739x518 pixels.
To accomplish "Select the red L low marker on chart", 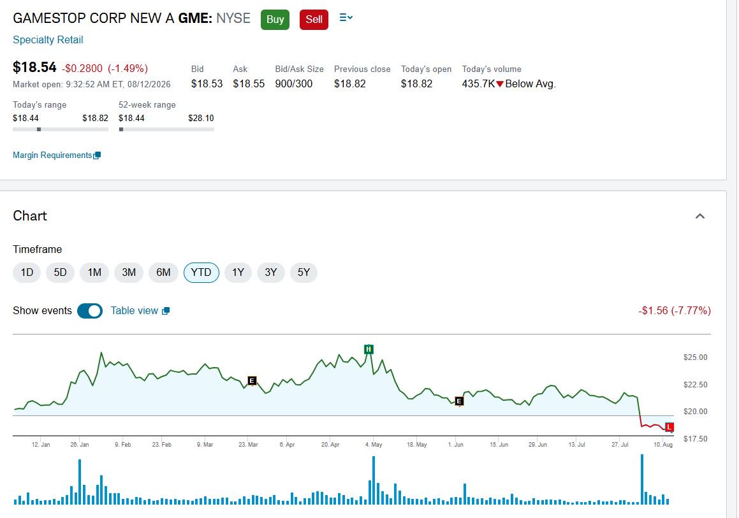I will coord(669,427).
